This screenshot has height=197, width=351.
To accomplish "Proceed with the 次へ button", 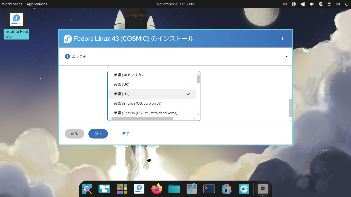I will 98,134.
